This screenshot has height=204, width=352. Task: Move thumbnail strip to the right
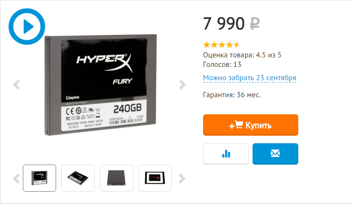(x=182, y=178)
